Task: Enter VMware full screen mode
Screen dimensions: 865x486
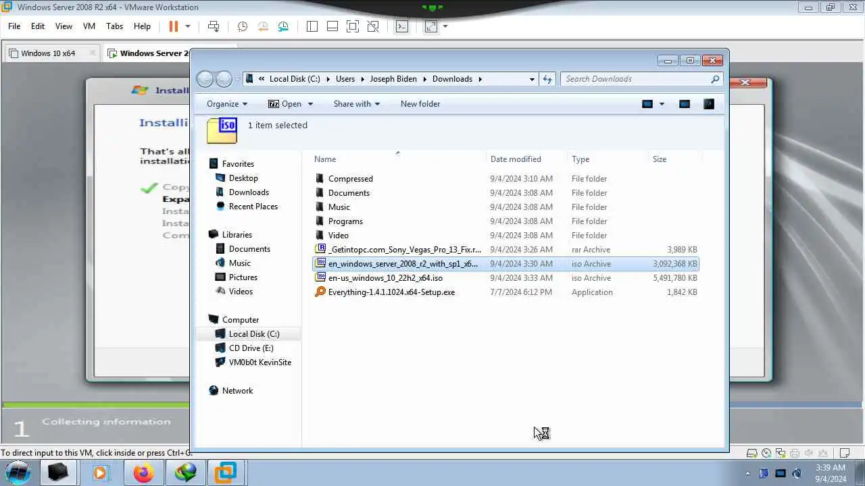Action: click(x=353, y=26)
